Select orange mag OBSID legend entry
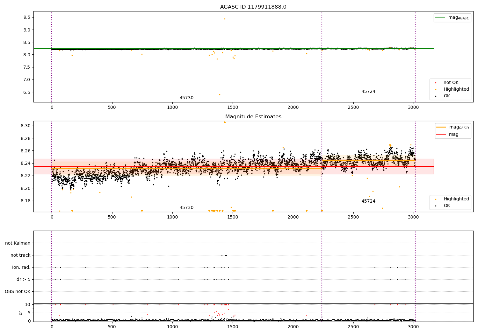Viewport: 478px width, 334px height. (453, 127)
